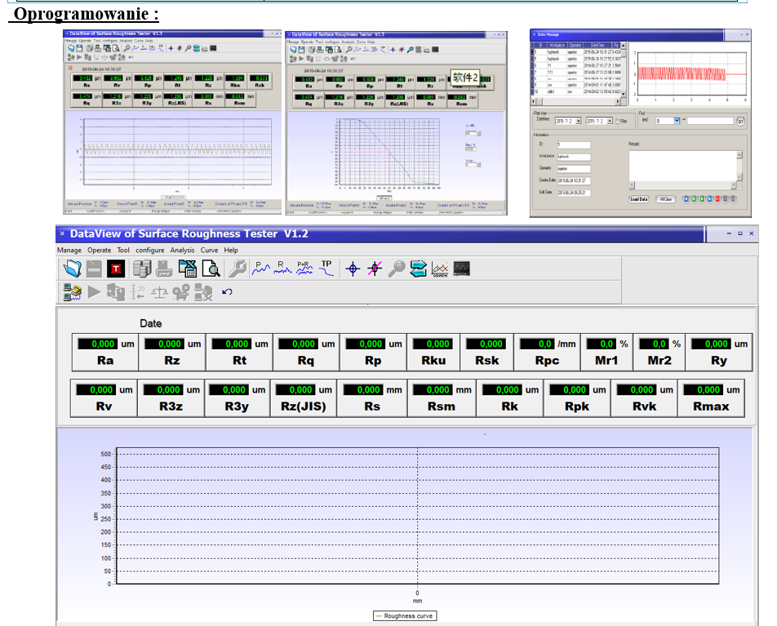Screen dimensions: 777x626
Task: Click the blue crosshair cursor icon
Action: (353, 269)
